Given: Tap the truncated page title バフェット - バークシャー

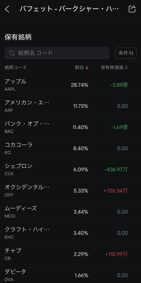Looking at the screenshot, I should (x=69, y=9).
